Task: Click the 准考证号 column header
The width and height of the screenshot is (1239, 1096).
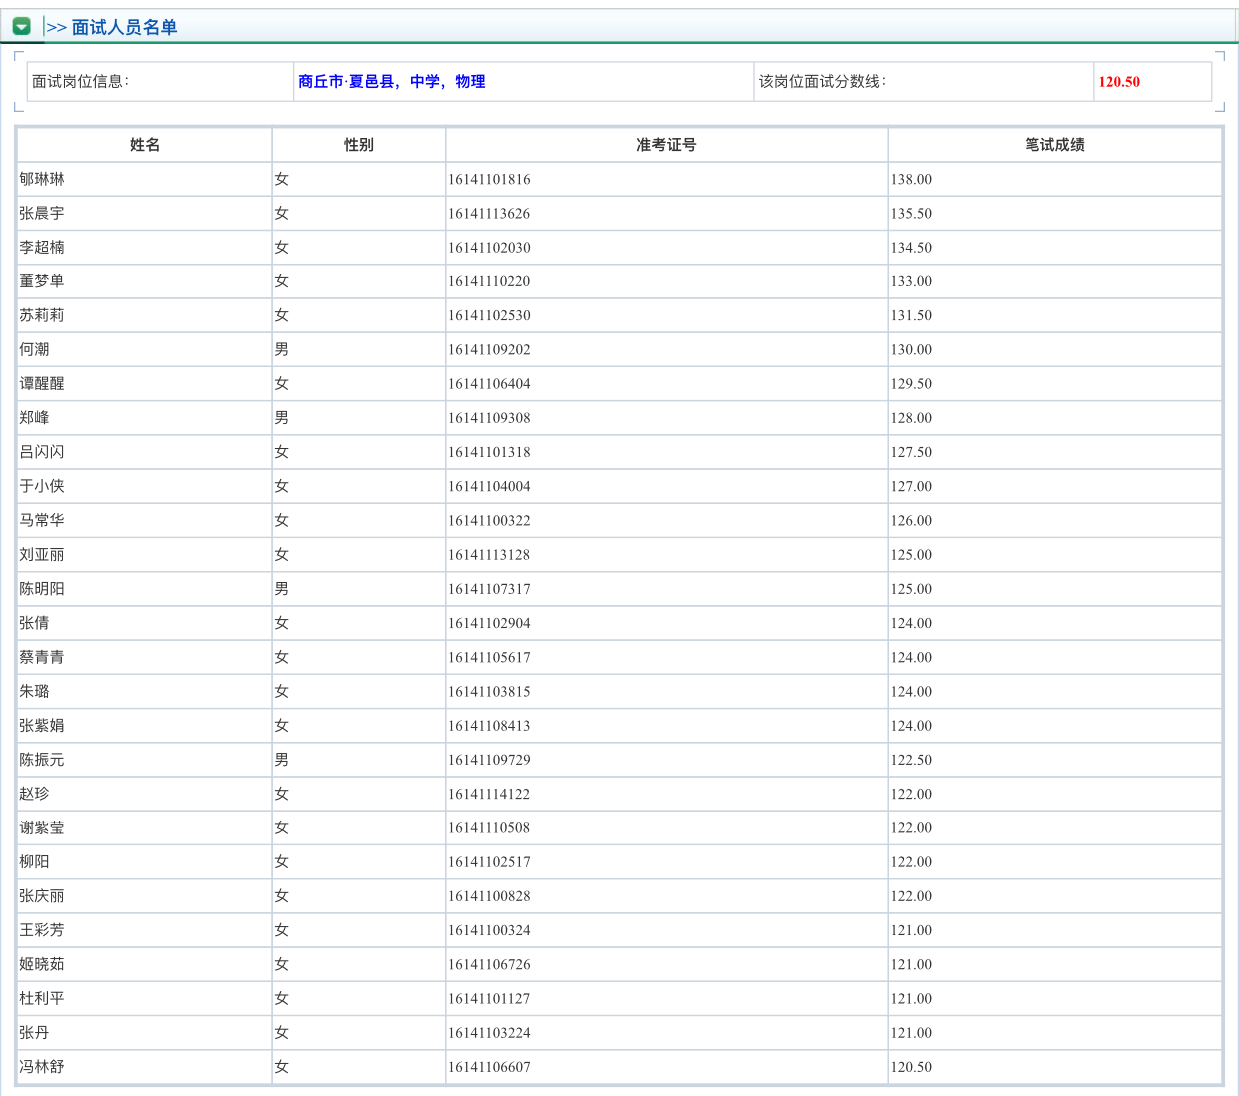Action: click(666, 145)
